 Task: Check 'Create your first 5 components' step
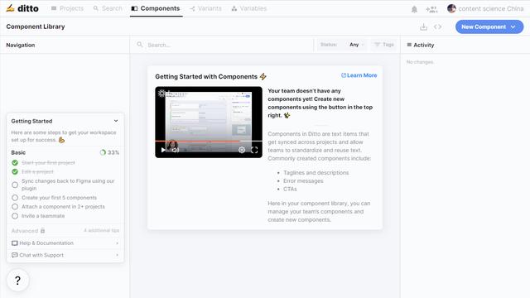15,198
